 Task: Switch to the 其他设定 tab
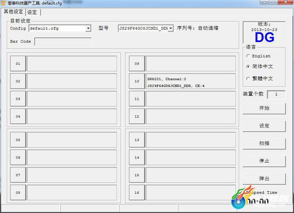click(13, 12)
